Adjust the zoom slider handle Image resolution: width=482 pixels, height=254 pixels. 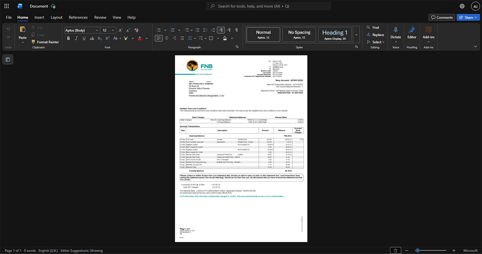pyautogui.click(x=417, y=250)
